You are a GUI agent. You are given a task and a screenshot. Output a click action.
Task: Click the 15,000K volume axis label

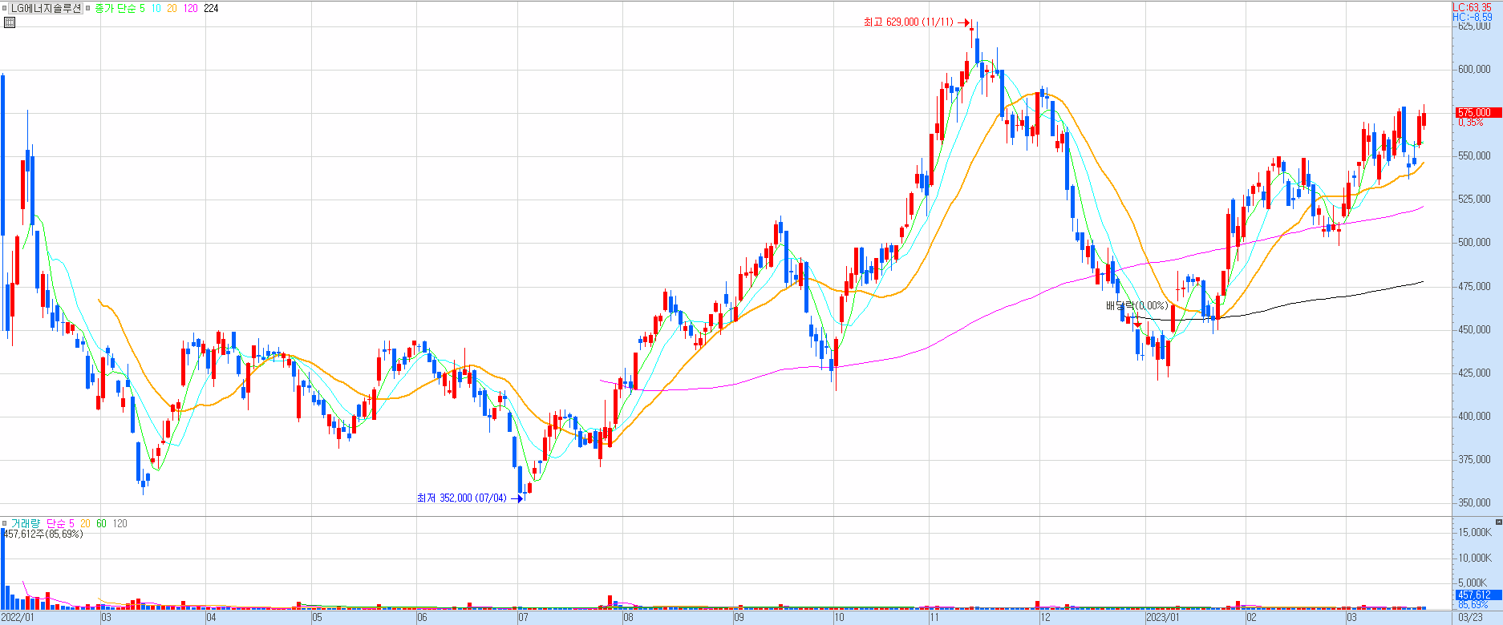(x=1474, y=532)
